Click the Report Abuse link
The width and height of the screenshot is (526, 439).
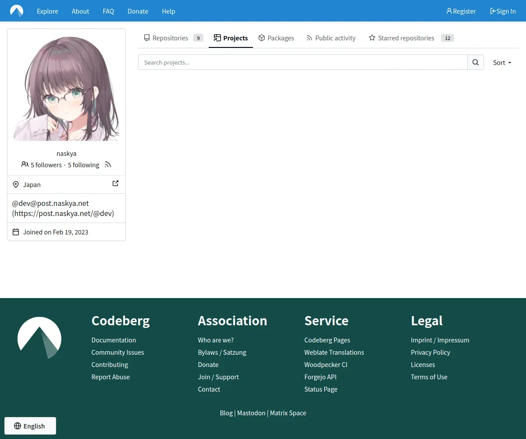pyautogui.click(x=110, y=377)
